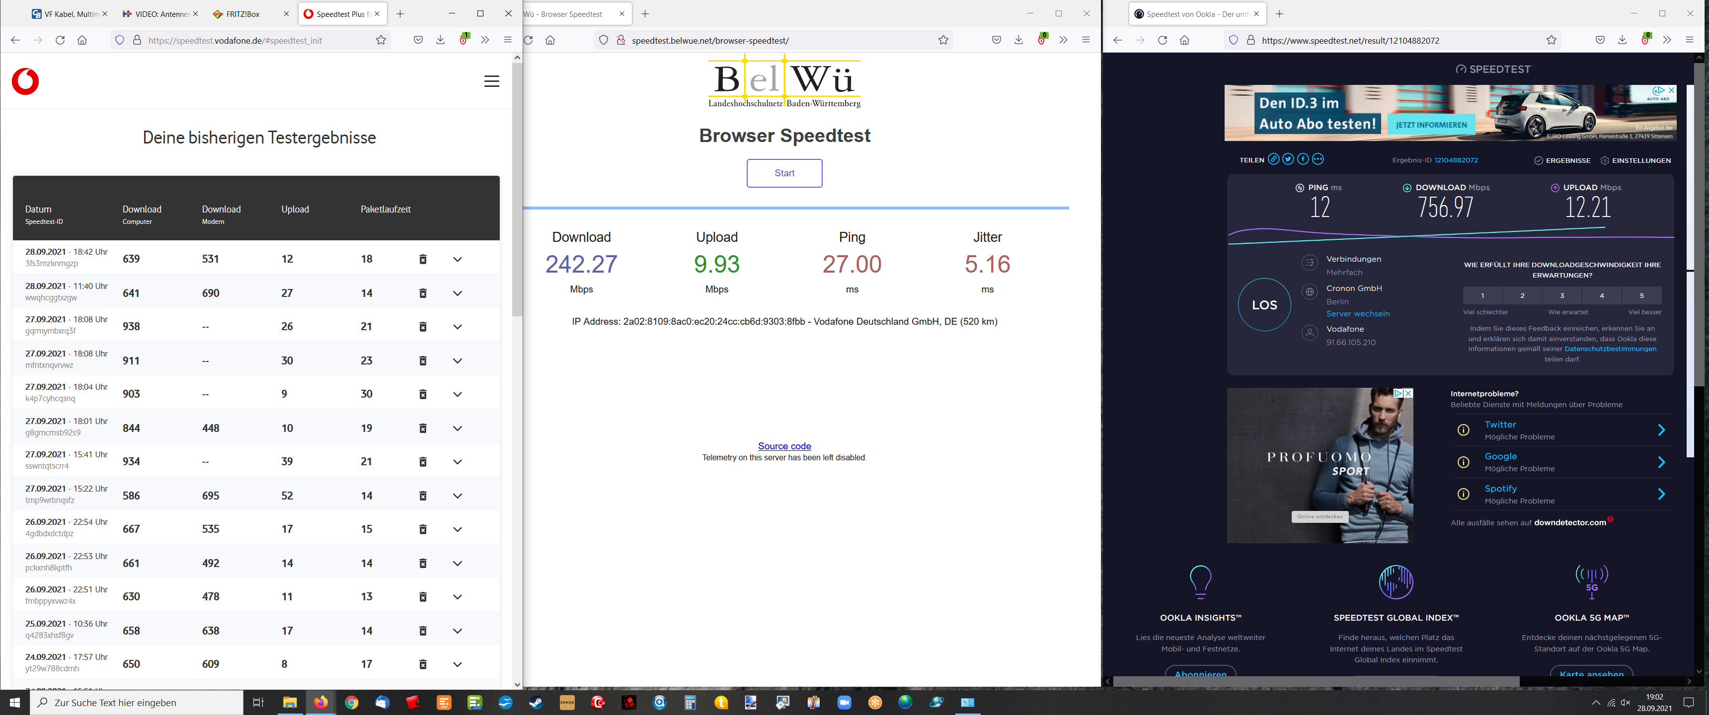The width and height of the screenshot is (1709, 715).
Task: Expand the 28.09.2021 11:40 result details
Action: coord(457,293)
